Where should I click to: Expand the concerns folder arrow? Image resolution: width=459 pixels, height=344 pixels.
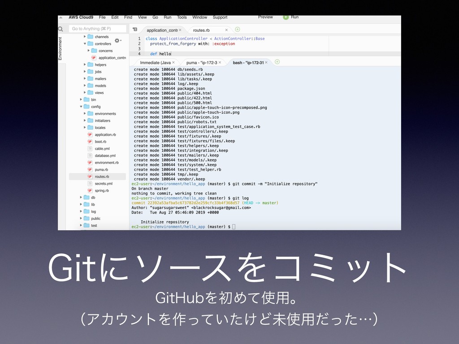[89, 51]
